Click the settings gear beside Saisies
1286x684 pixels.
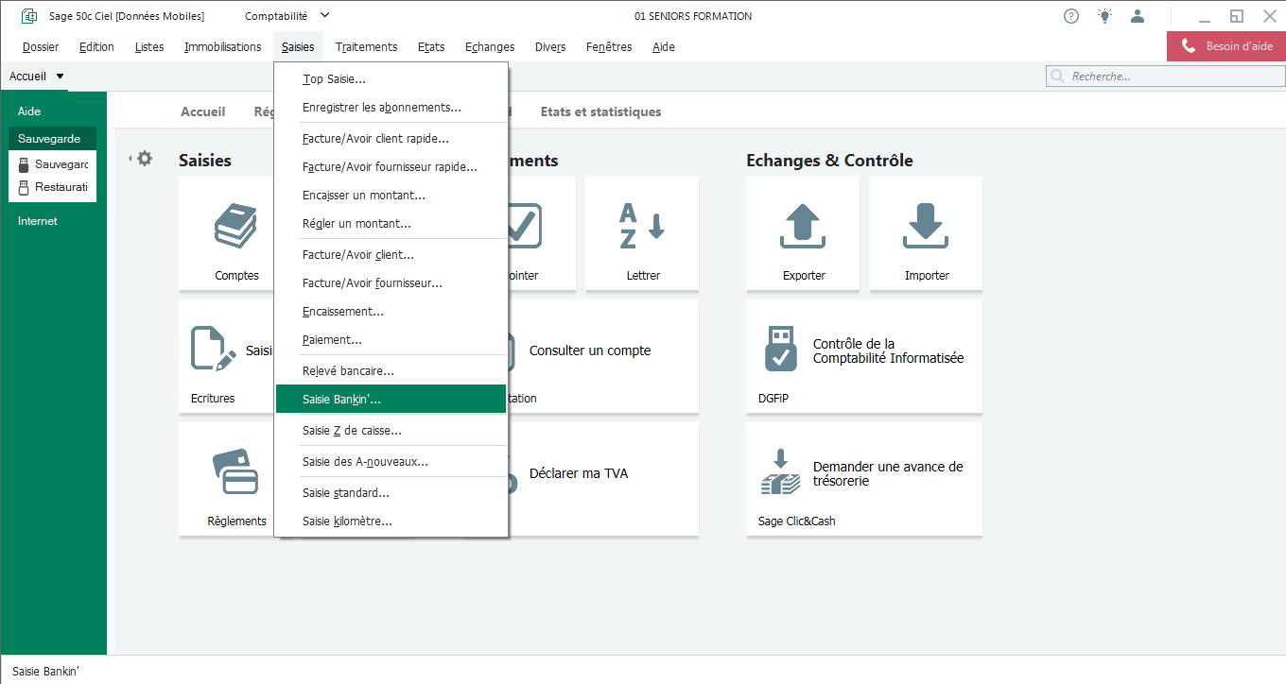click(x=145, y=158)
